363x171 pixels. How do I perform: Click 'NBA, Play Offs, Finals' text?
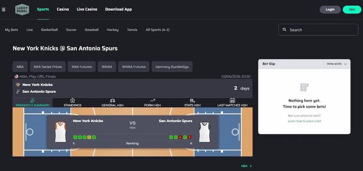[x=38, y=77]
